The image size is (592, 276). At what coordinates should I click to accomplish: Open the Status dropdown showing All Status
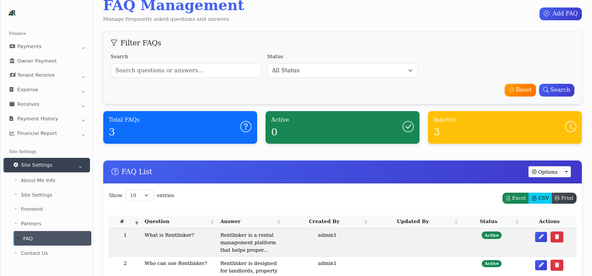pos(343,71)
